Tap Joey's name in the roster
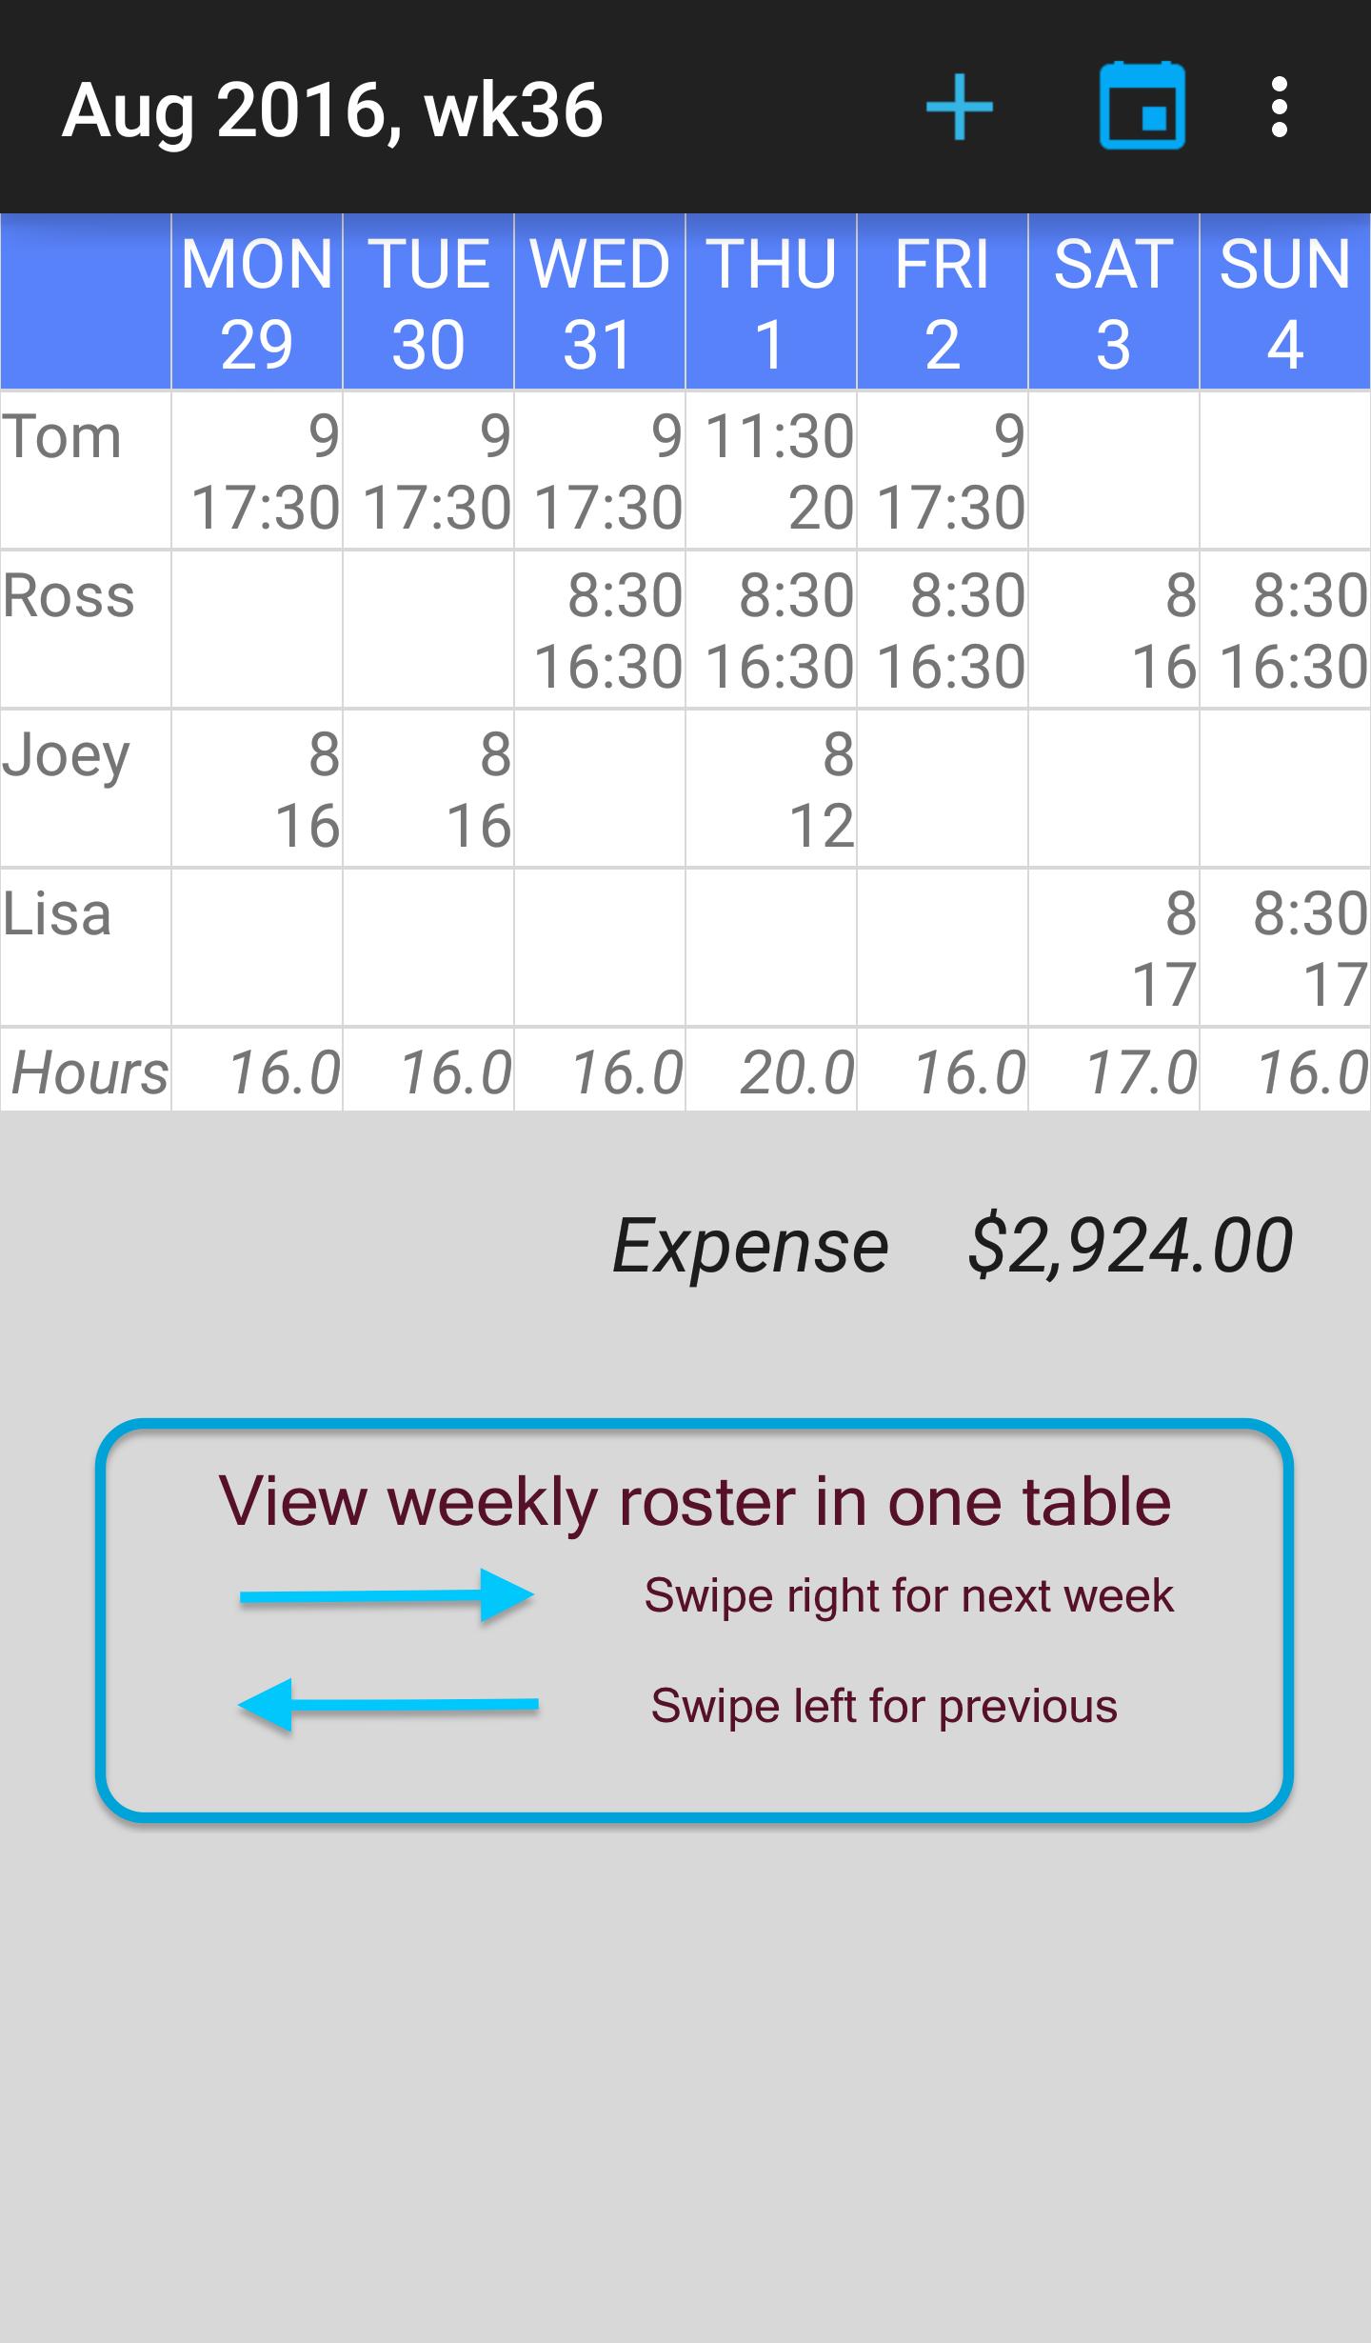Image resolution: width=1371 pixels, height=2343 pixels. [x=67, y=756]
